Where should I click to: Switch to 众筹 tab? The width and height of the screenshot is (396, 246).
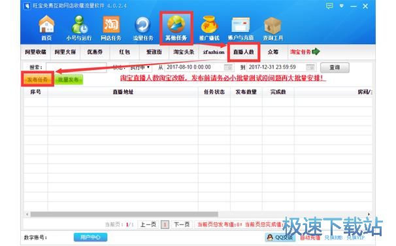coord(272,52)
